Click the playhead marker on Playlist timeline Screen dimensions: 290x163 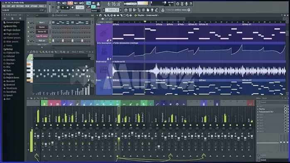point(145,22)
